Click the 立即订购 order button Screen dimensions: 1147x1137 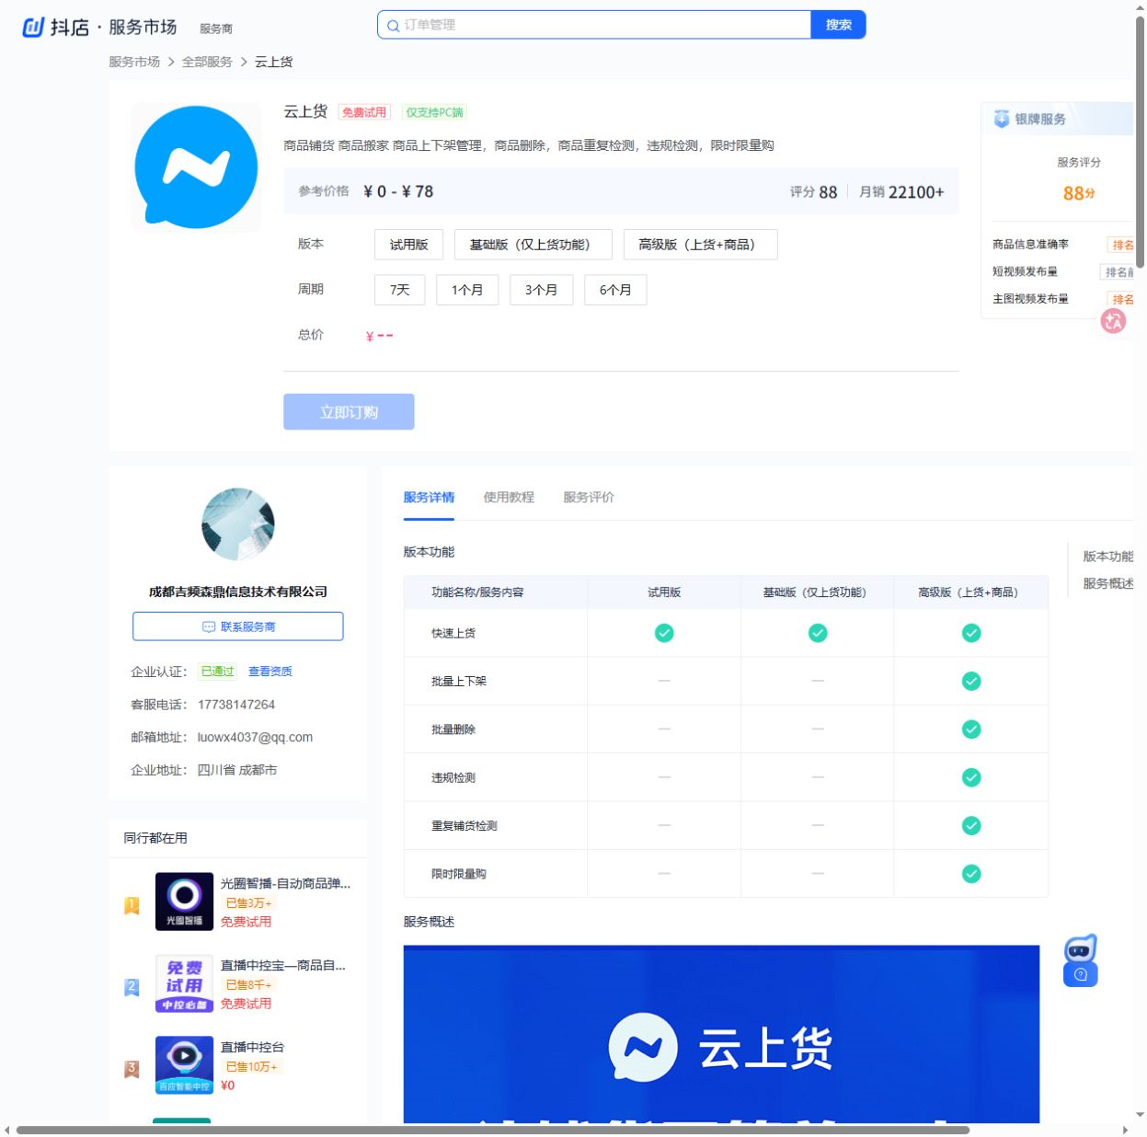point(349,412)
